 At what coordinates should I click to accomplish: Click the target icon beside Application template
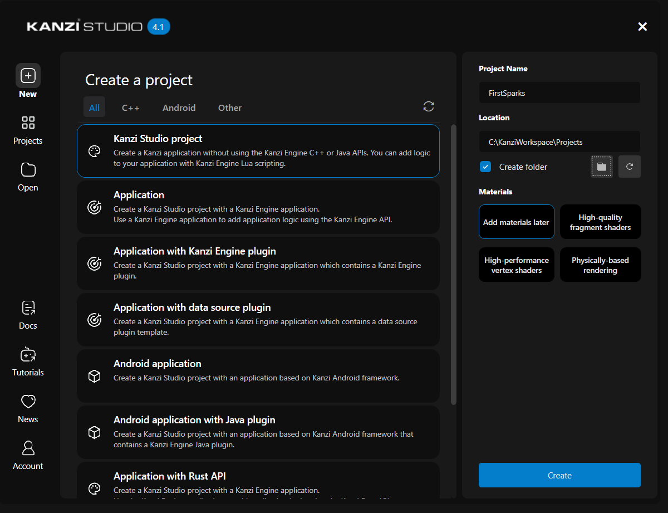(95, 207)
